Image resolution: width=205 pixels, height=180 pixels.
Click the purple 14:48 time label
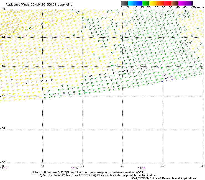coord(142,168)
